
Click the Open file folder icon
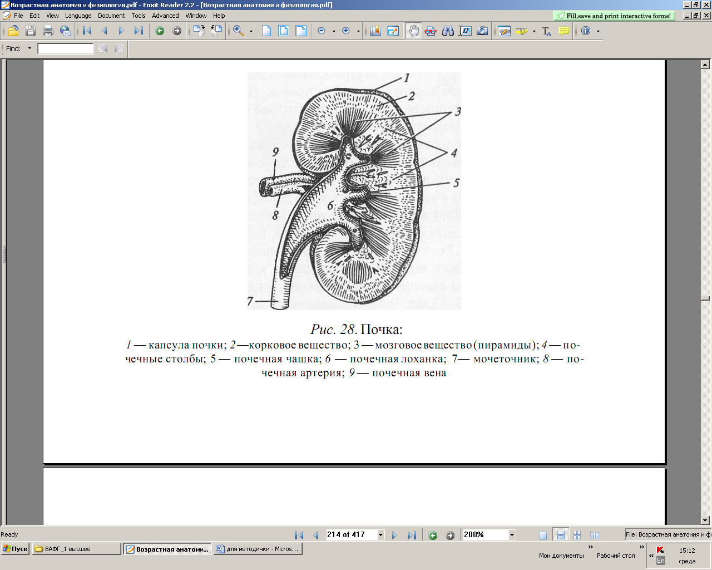coord(13,31)
